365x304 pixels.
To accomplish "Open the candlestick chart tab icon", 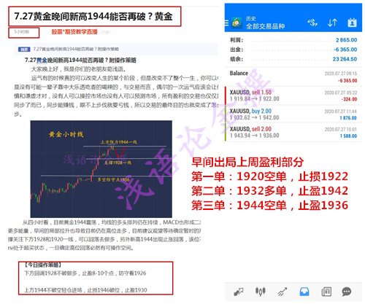I will [x=261, y=292].
